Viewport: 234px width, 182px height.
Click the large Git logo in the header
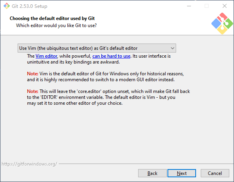222,24
